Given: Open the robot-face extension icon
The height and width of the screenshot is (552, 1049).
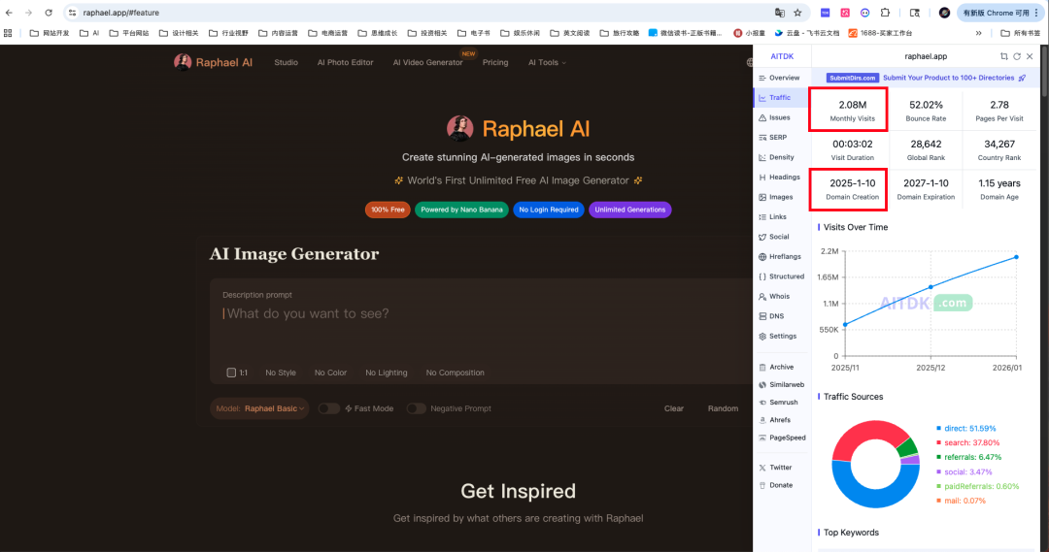Looking at the screenshot, I should point(865,13).
